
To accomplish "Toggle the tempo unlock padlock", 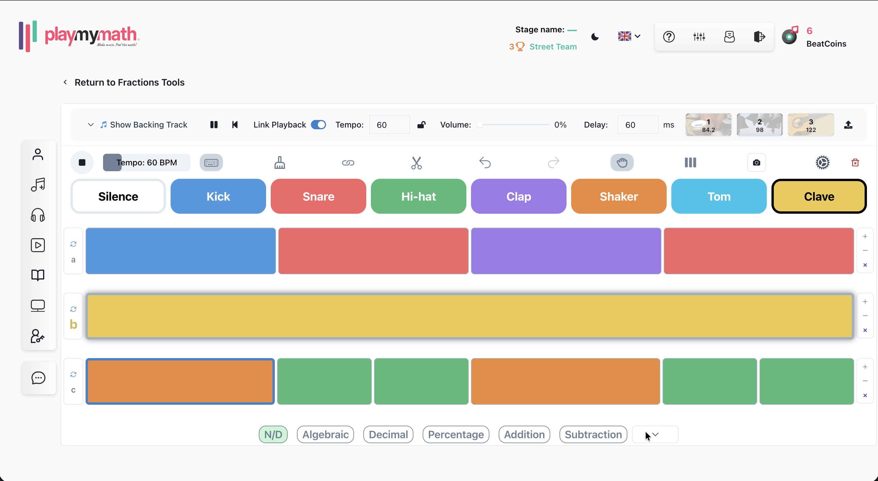I will (421, 125).
